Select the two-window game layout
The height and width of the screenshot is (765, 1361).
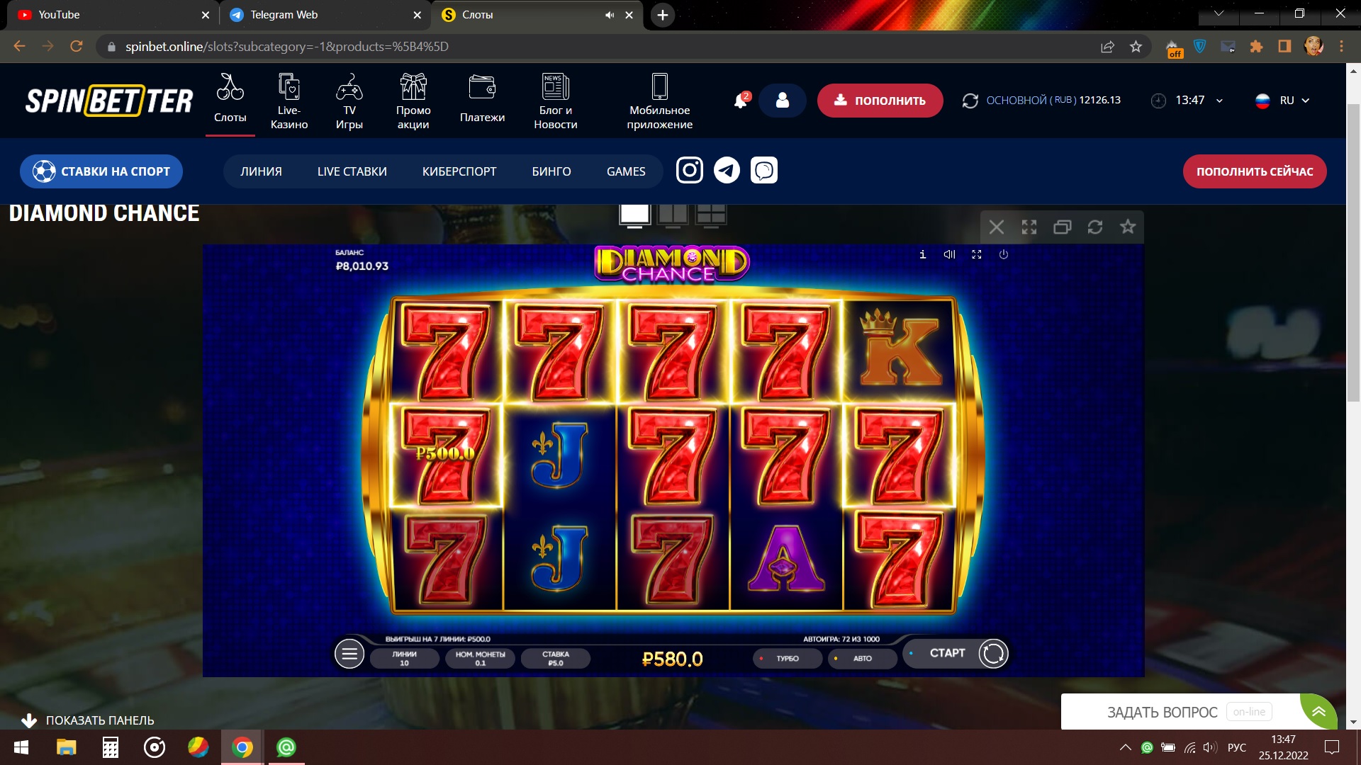tap(673, 215)
